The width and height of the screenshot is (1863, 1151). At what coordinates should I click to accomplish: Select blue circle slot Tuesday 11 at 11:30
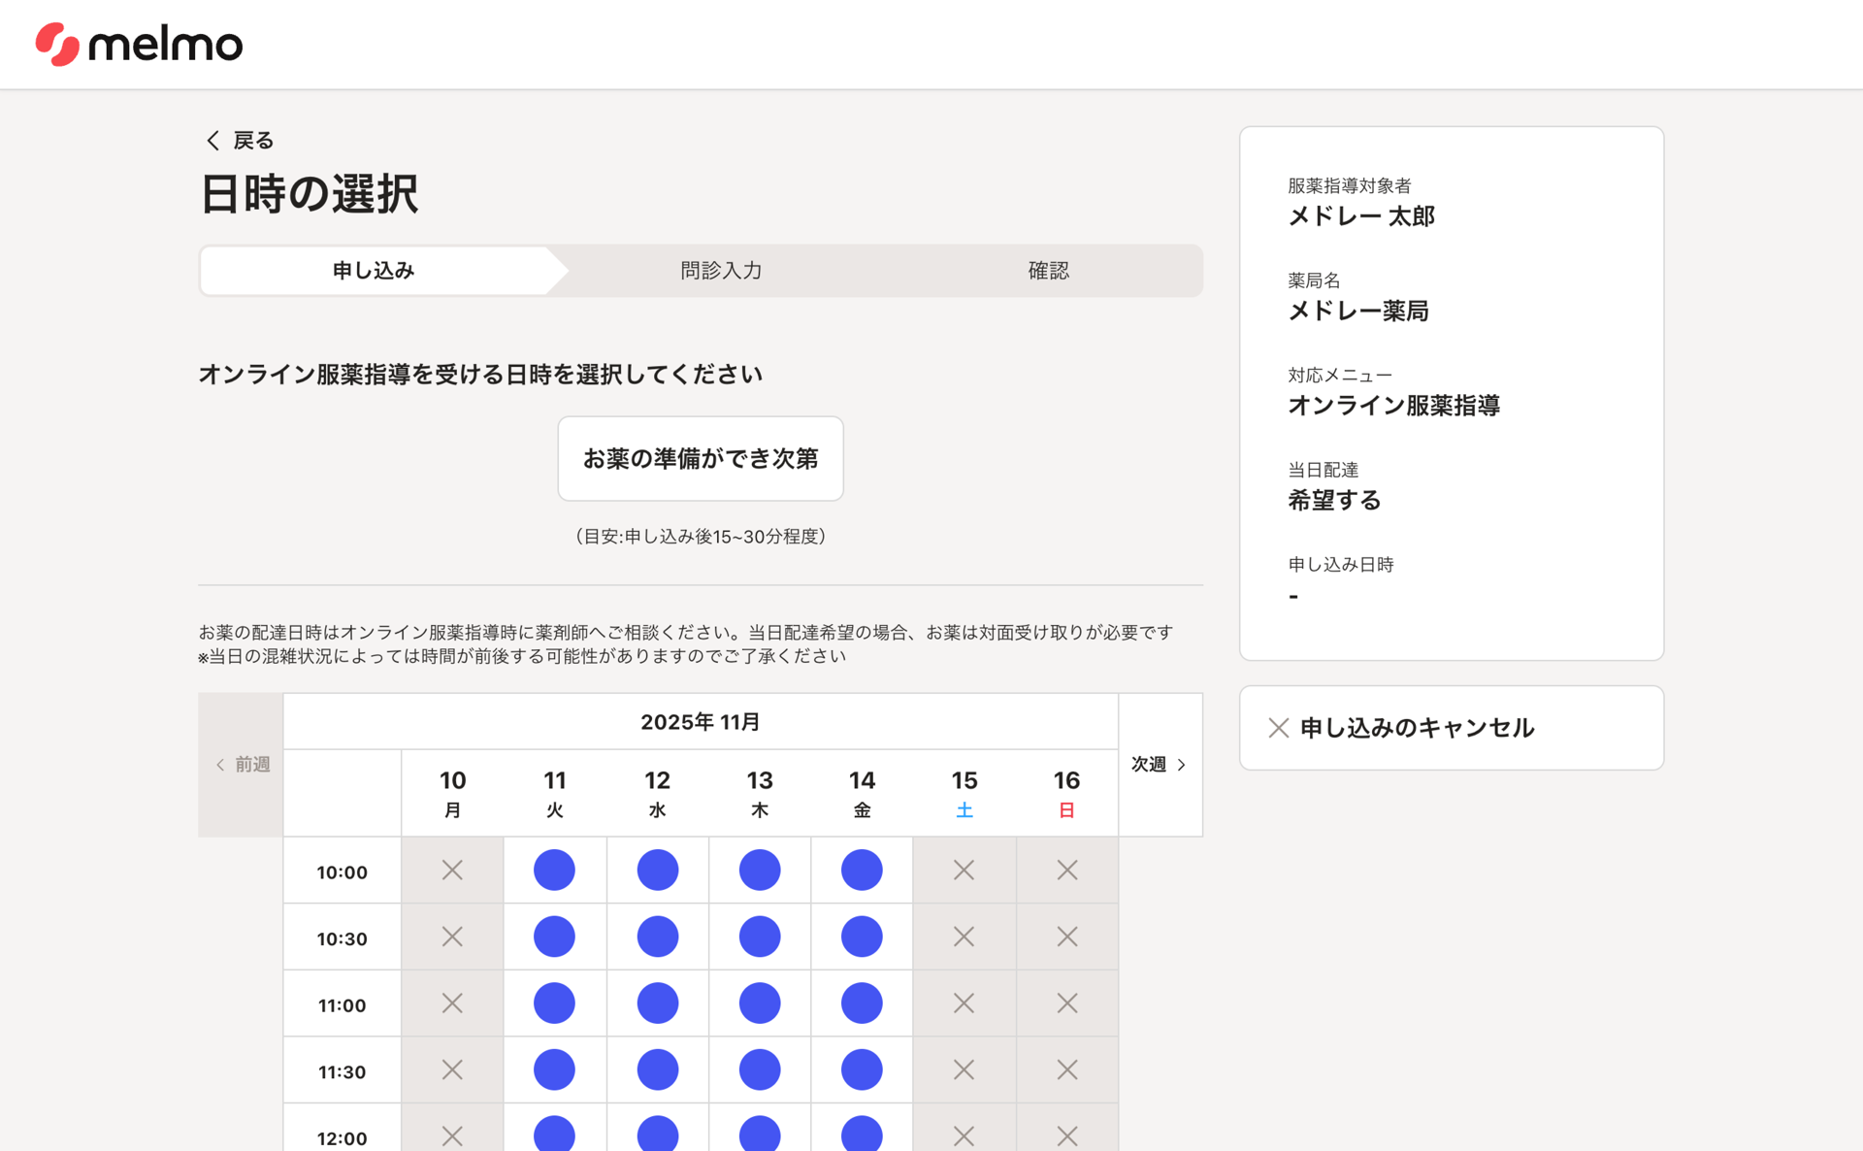tap(554, 1069)
